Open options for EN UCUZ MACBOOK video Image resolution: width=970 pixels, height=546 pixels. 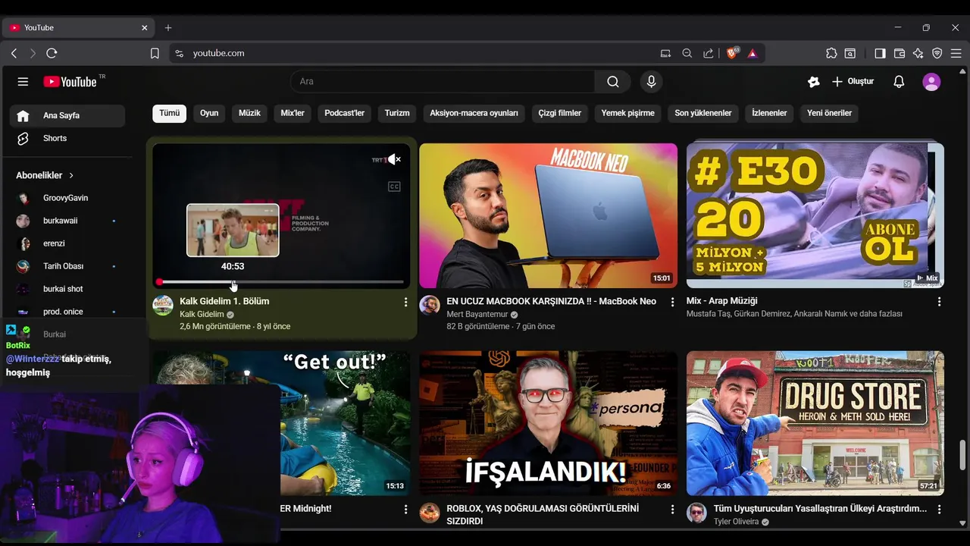672,302
